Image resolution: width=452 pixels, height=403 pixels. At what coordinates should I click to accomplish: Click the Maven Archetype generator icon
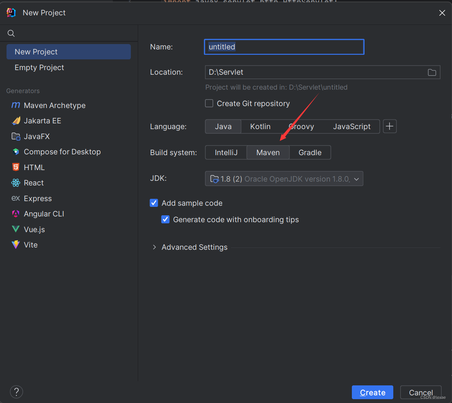coord(16,105)
